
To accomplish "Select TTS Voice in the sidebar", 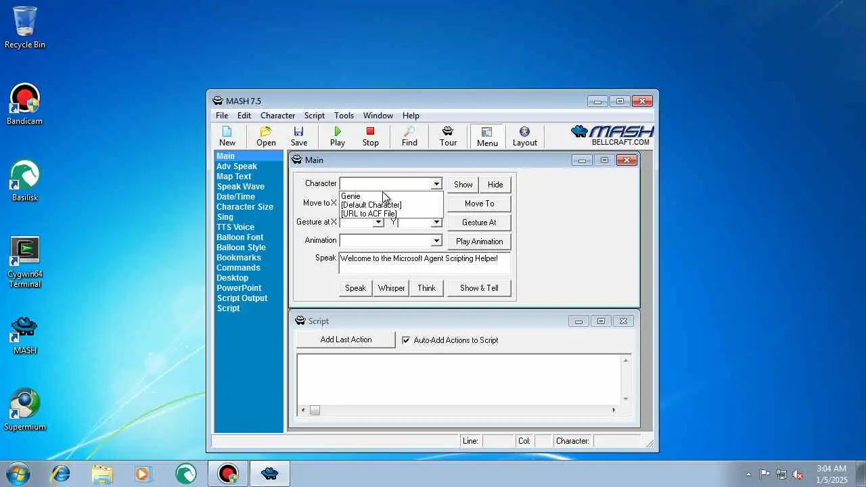I will point(235,227).
